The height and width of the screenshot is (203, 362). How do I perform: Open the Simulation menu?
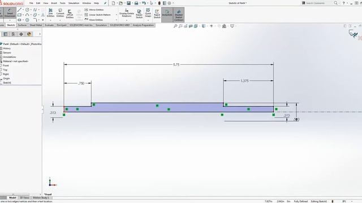pyautogui.click(x=74, y=3)
